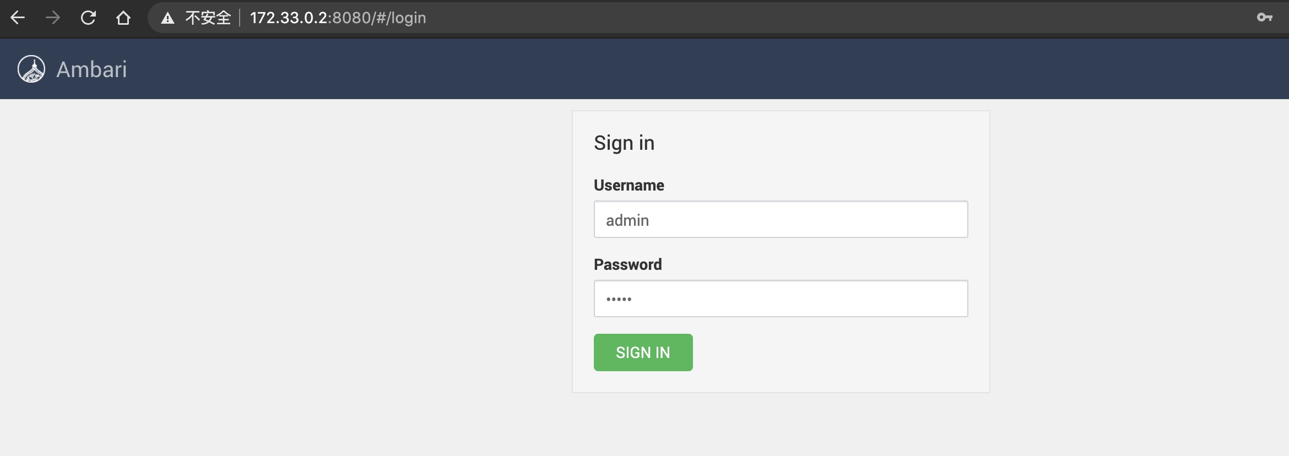
Task: Open the browser home page
Action: pyautogui.click(x=123, y=18)
